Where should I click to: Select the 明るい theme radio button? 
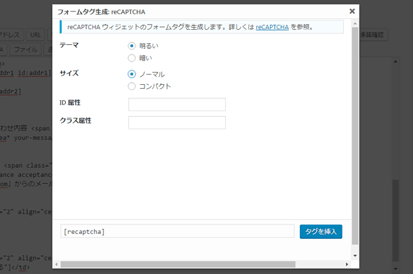132,46
